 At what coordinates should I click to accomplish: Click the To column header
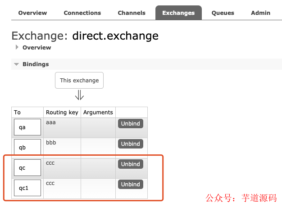[x=27, y=112]
